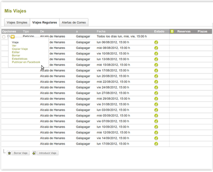Click status icon for mié 08/08/2012
Viewport: 213px width, 172px height.
click(x=156, y=48)
